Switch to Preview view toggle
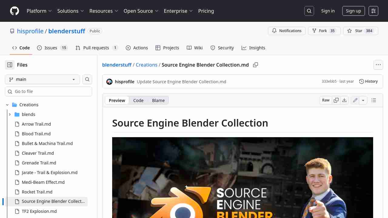 (117, 101)
